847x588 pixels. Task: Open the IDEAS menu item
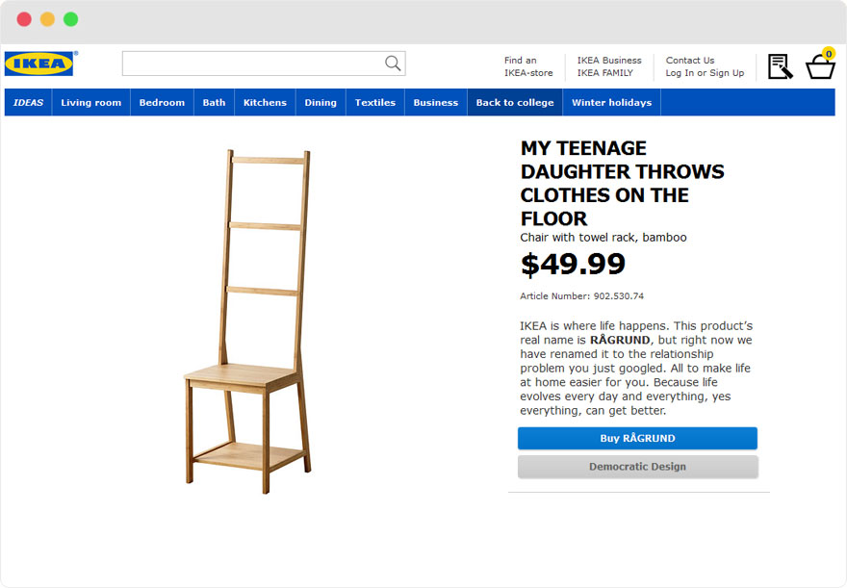click(x=29, y=103)
